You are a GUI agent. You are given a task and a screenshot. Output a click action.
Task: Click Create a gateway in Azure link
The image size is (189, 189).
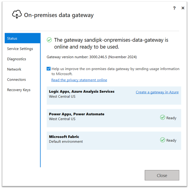(157, 92)
